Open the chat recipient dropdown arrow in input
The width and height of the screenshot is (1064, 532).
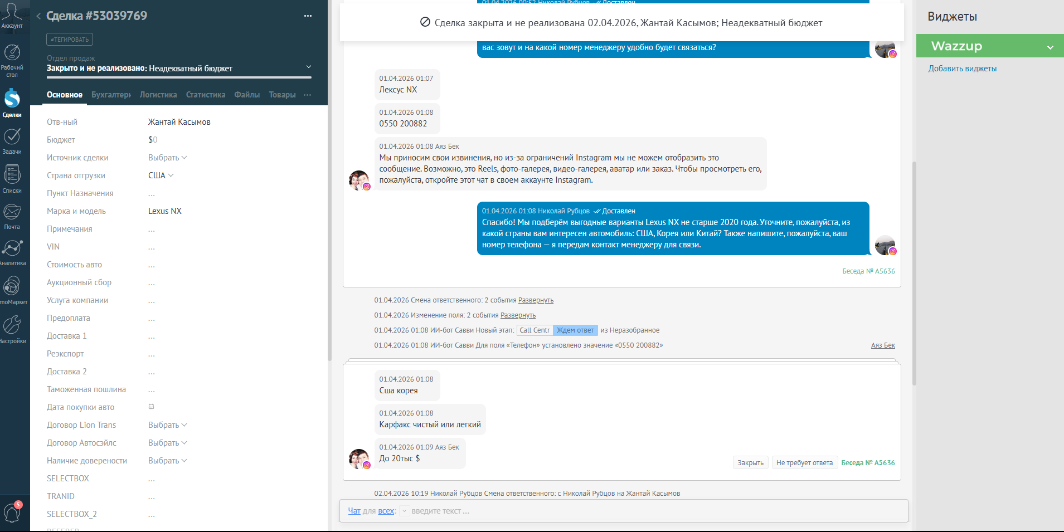[x=405, y=511]
